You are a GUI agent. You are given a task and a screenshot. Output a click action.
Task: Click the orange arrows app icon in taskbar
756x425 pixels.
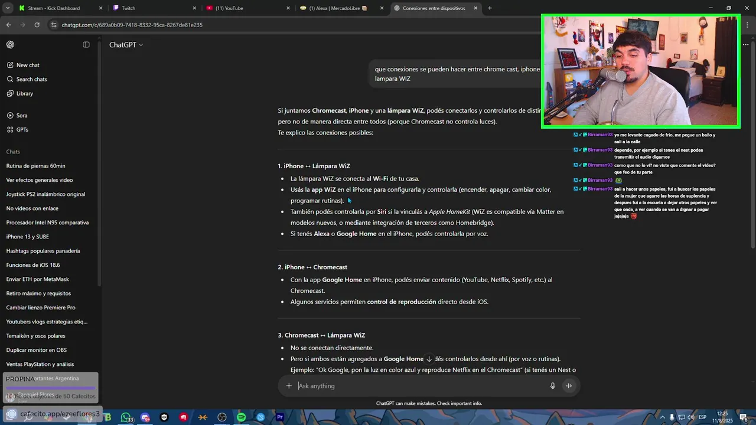click(x=203, y=417)
